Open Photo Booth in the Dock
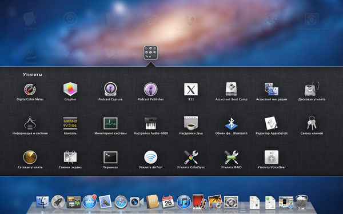 pyautogui.click(x=200, y=201)
